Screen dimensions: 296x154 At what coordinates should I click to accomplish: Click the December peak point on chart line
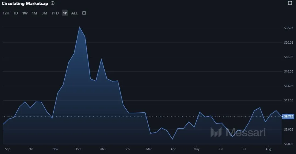coord(79,27)
